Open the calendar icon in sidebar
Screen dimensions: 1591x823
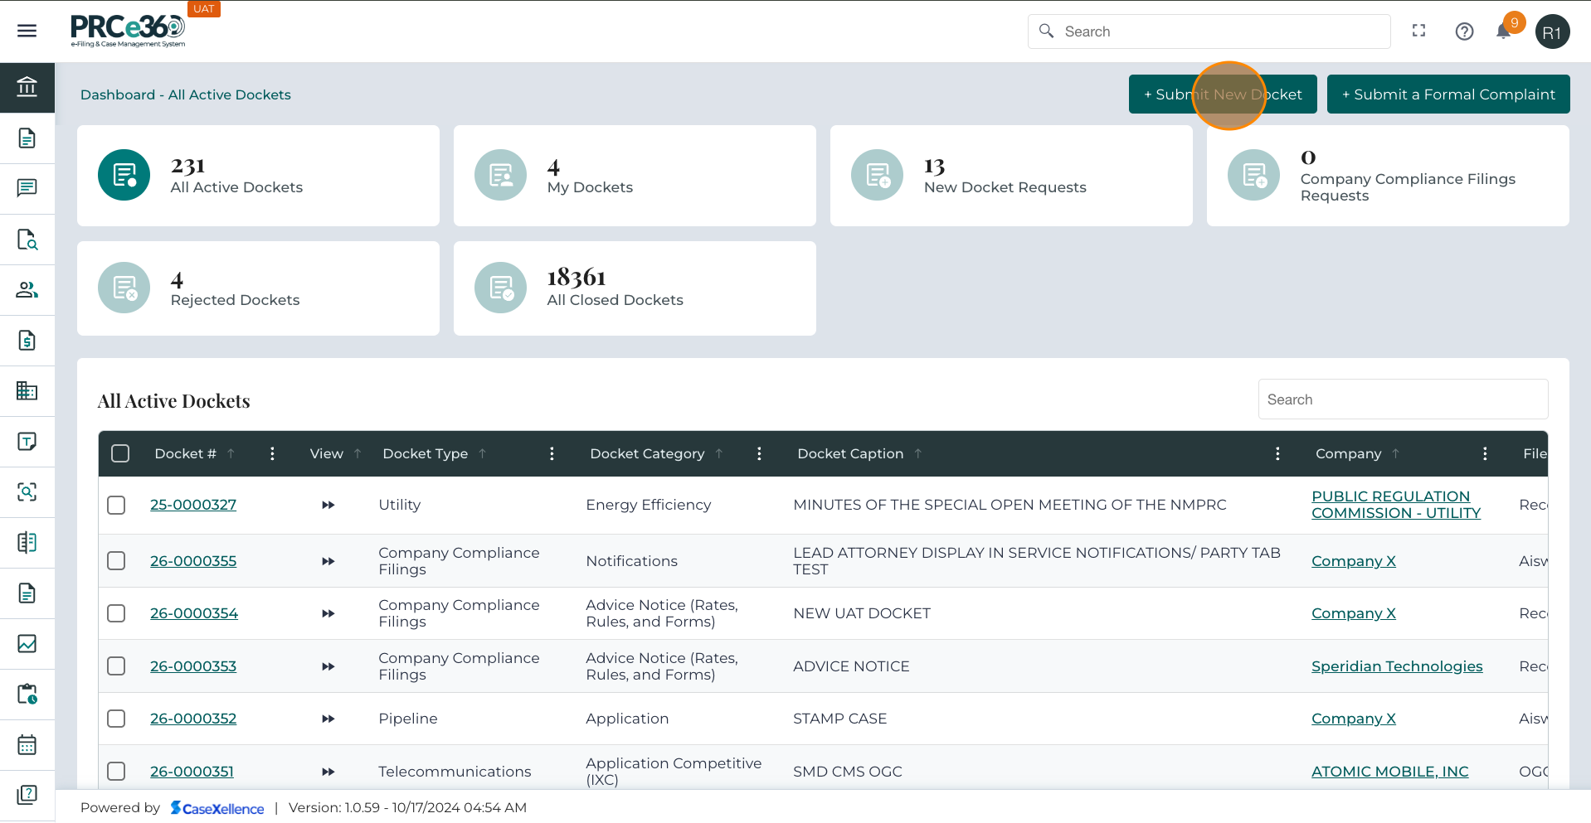pos(27,744)
